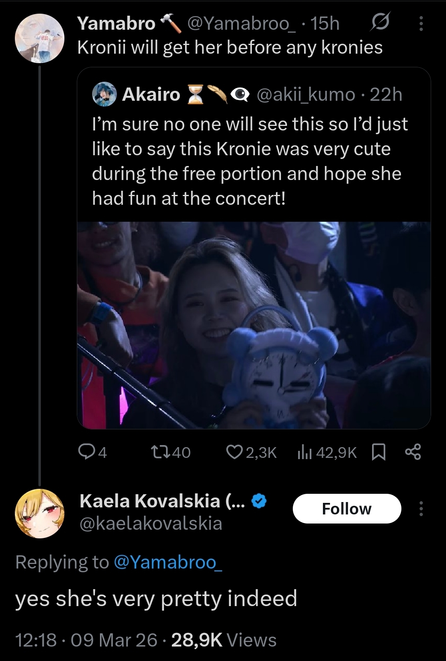View analytics for the 42,9K views
This screenshot has width=446, height=661.
coord(327,453)
